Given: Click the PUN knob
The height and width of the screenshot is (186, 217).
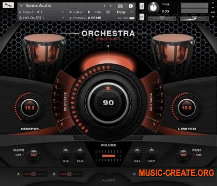Looking at the screenshot, I should (183, 155).
